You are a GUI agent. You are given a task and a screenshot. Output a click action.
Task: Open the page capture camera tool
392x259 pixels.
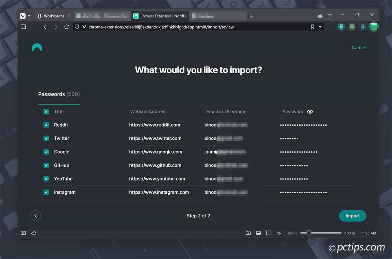click(x=248, y=233)
